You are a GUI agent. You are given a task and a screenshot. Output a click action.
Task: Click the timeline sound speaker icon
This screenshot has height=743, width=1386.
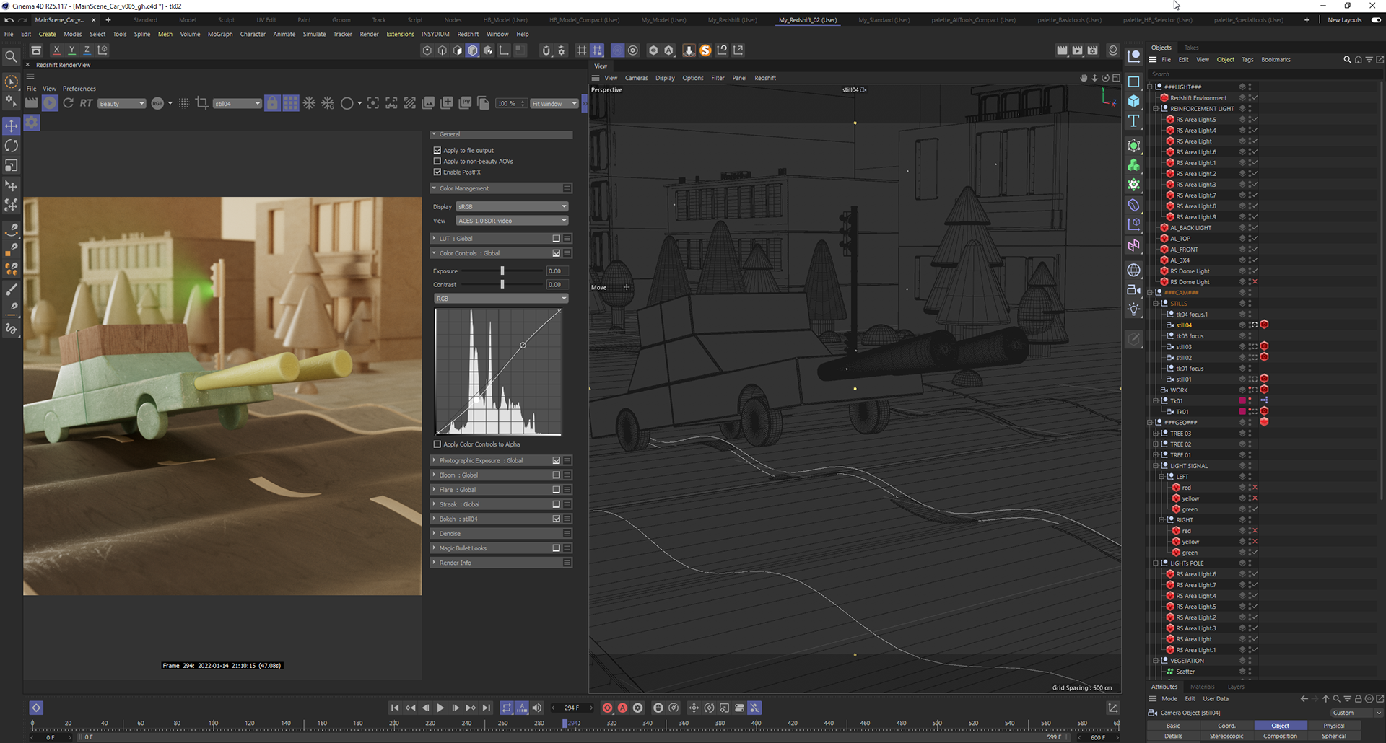click(x=537, y=708)
